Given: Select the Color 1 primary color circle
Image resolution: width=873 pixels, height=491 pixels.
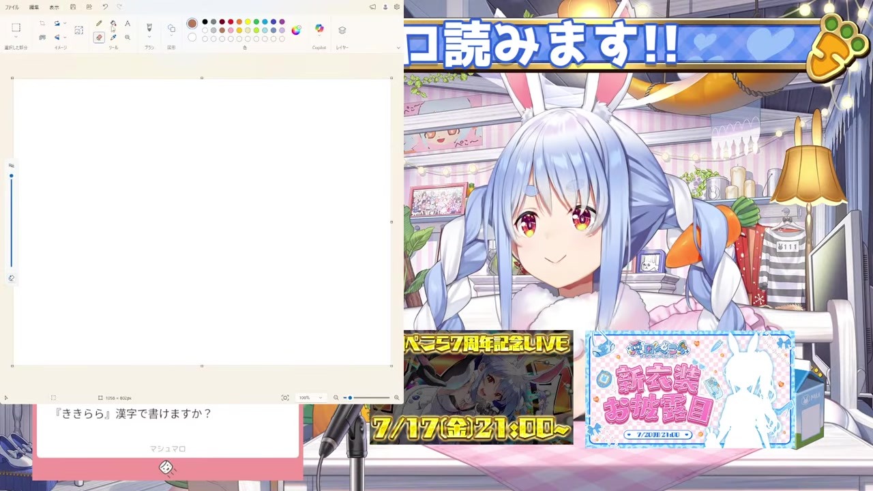Looking at the screenshot, I should point(192,24).
